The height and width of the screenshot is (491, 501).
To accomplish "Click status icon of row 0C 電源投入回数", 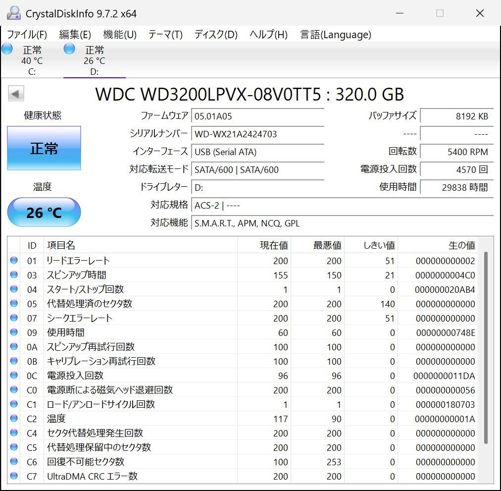I will click(14, 376).
